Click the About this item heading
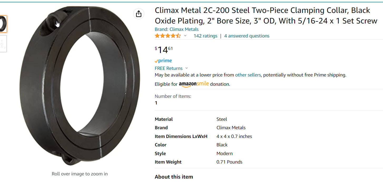 (x=174, y=177)
